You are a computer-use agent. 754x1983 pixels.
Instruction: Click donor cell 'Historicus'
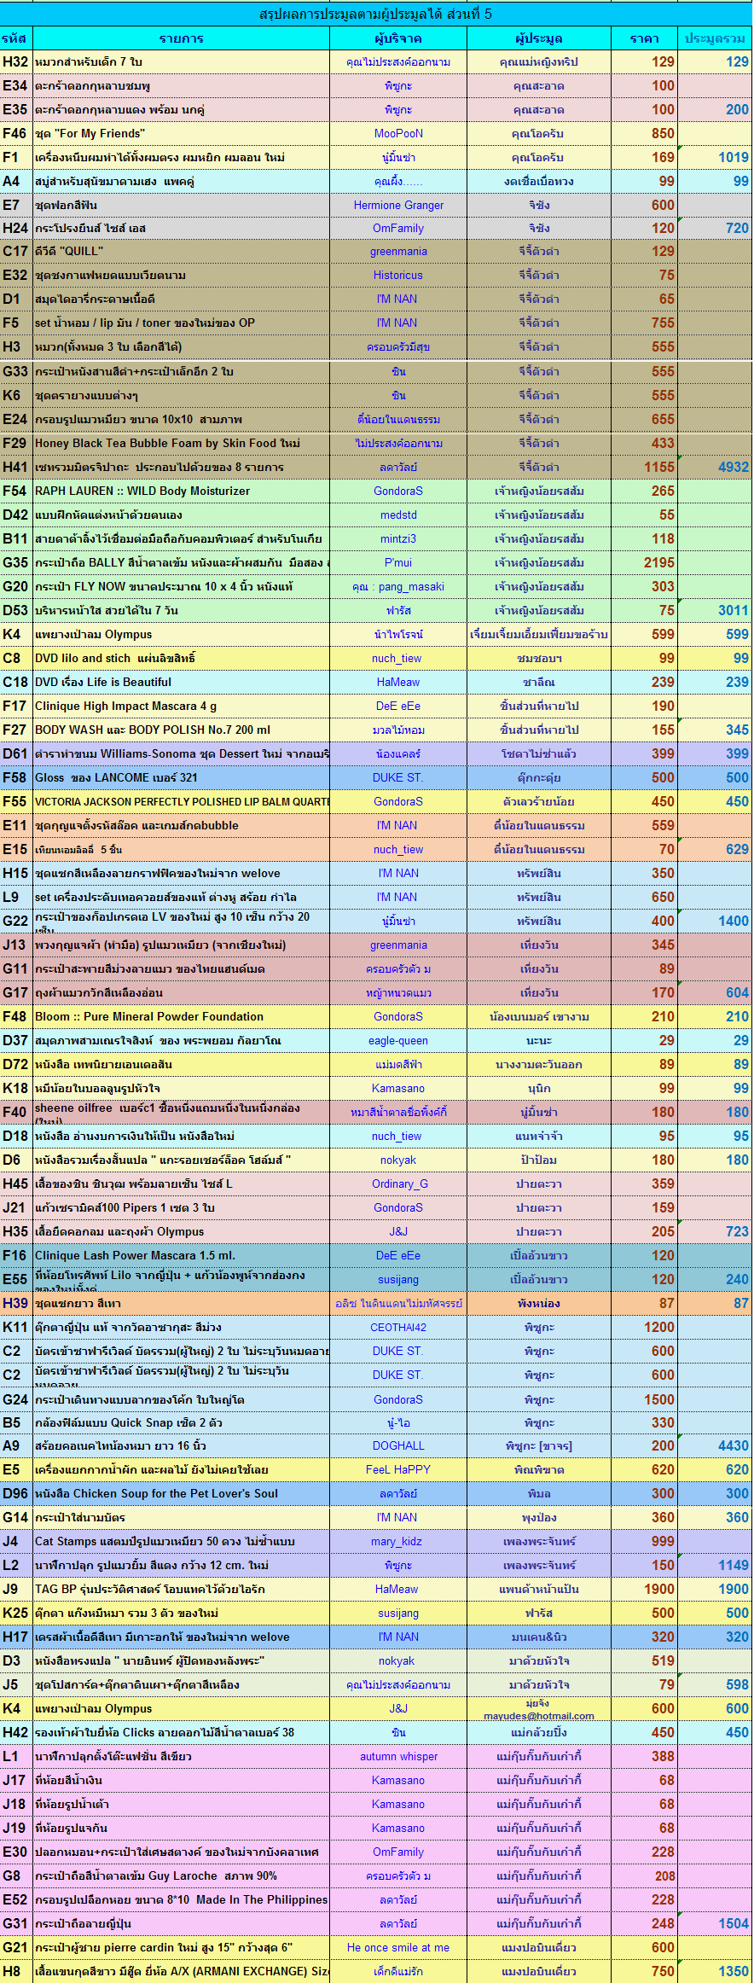(x=398, y=276)
